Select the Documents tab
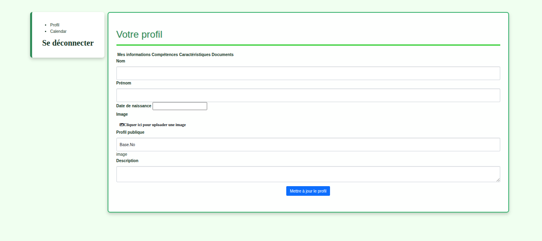The image size is (542, 241). pyautogui.click(x=222, y=54)
